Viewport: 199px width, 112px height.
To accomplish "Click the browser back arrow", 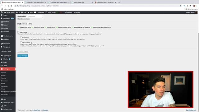I will pyautogui.click(x=2, y=6).
